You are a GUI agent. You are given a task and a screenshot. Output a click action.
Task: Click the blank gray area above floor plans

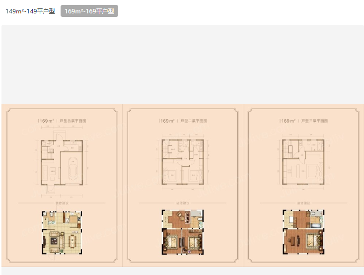pyautogui.click(x=182, y=65)
